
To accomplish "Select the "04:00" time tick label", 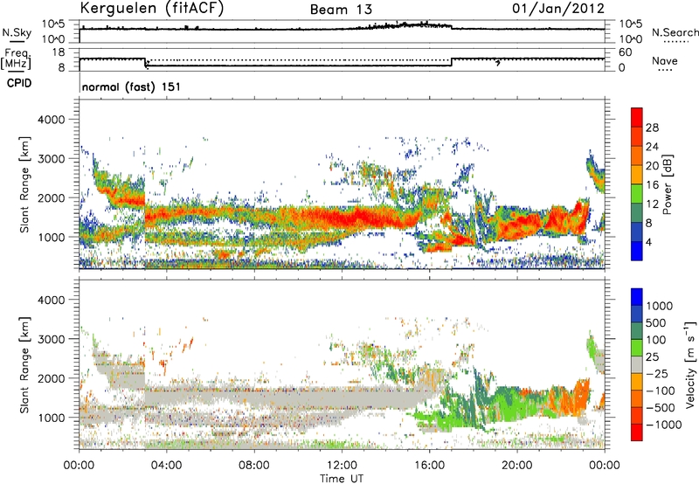I will click(166, 466).
